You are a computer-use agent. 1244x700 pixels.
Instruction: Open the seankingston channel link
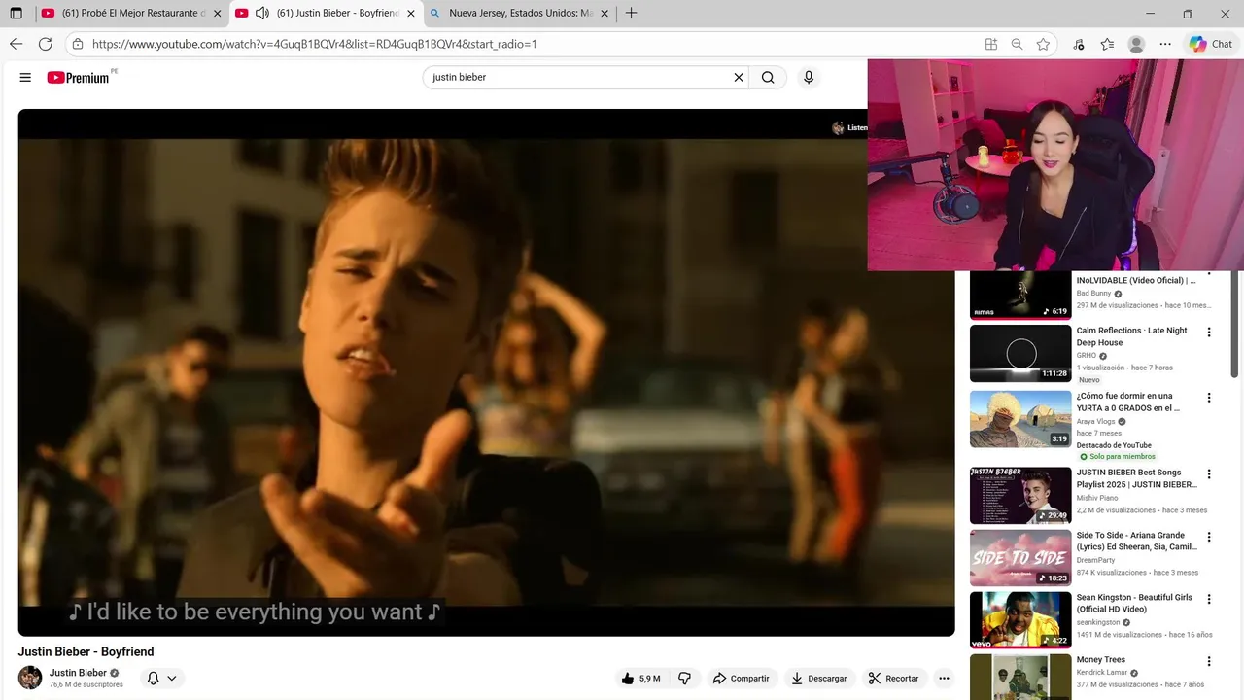point(1097,622)
